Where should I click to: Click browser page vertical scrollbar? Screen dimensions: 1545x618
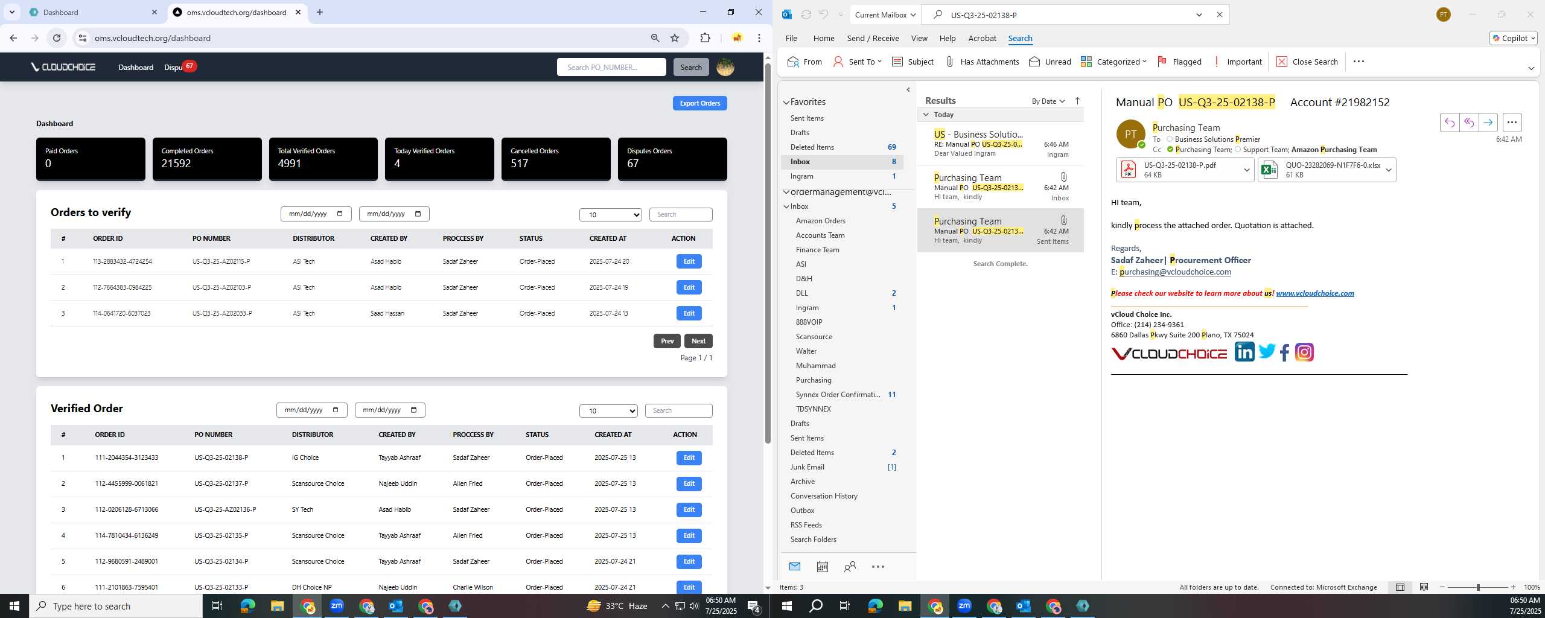(x=768, y=253)
